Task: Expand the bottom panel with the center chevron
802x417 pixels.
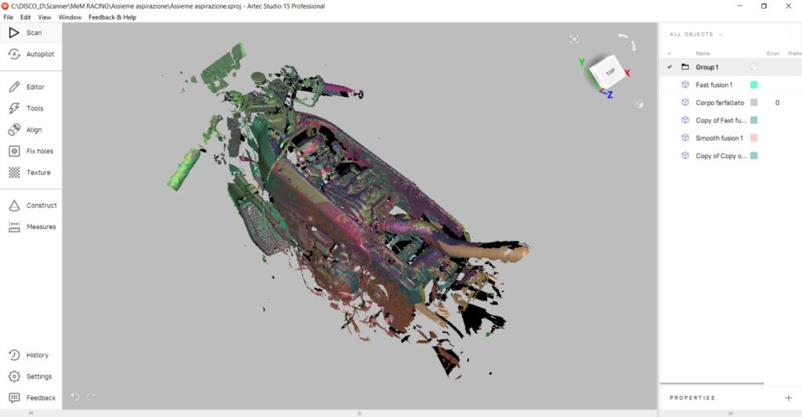Action: point(359,413)
